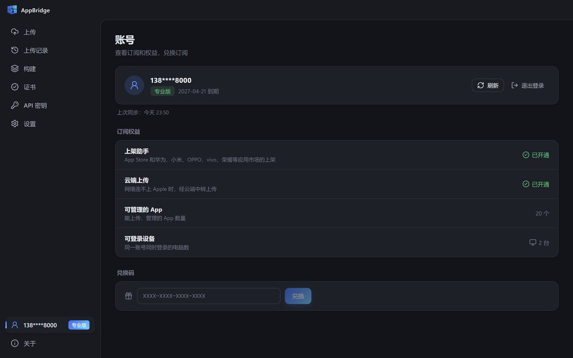
Task: Click the expiry text 2027-04-21 到期
Action: [198, 91]
